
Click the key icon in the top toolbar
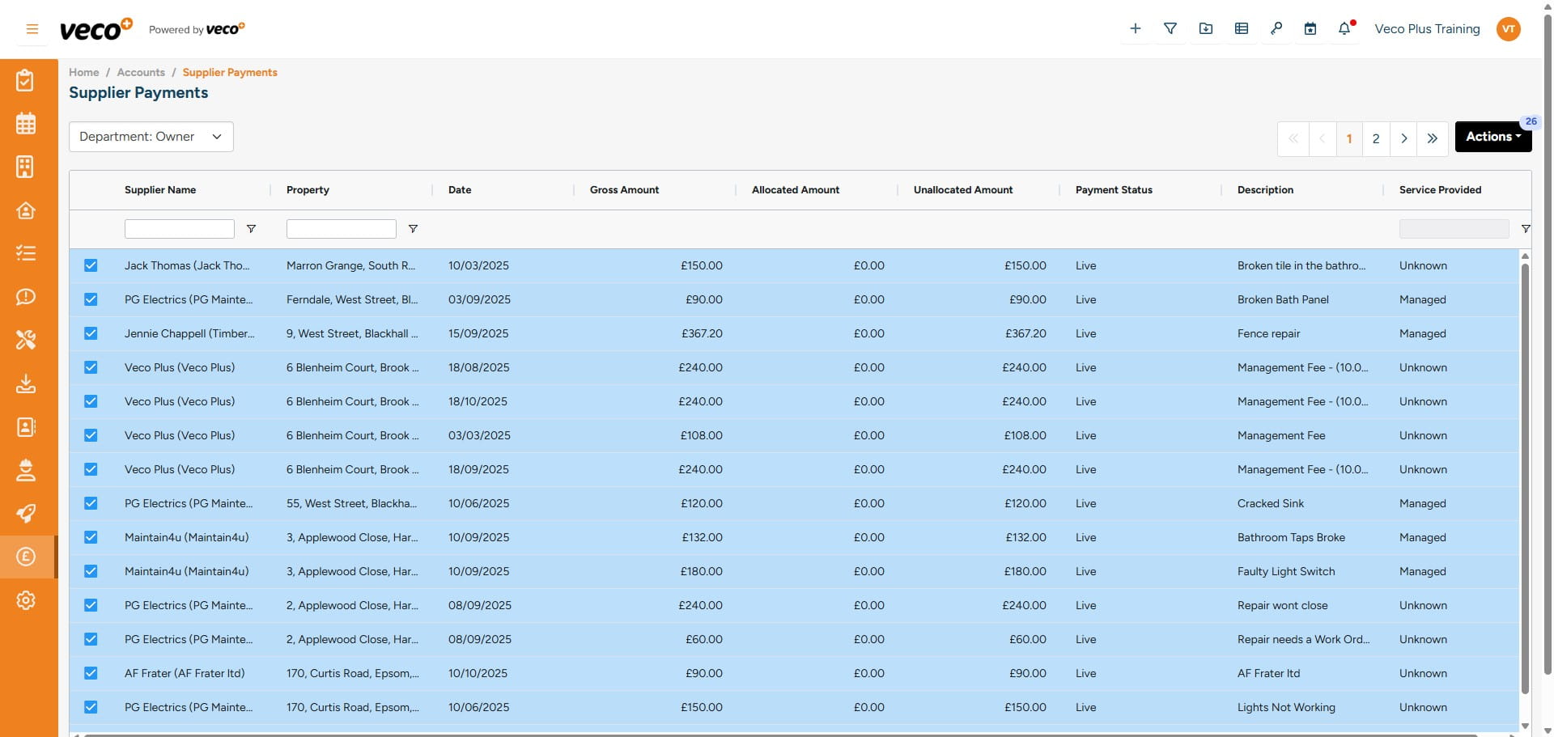click(x=1276, y=28)
